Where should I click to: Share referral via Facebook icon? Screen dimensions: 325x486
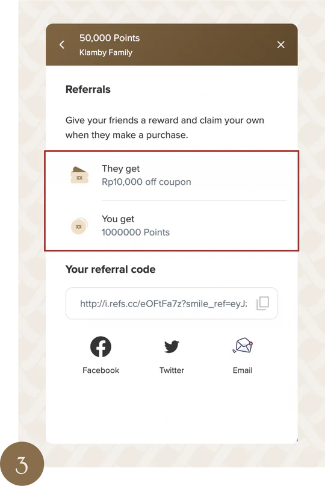101,346
